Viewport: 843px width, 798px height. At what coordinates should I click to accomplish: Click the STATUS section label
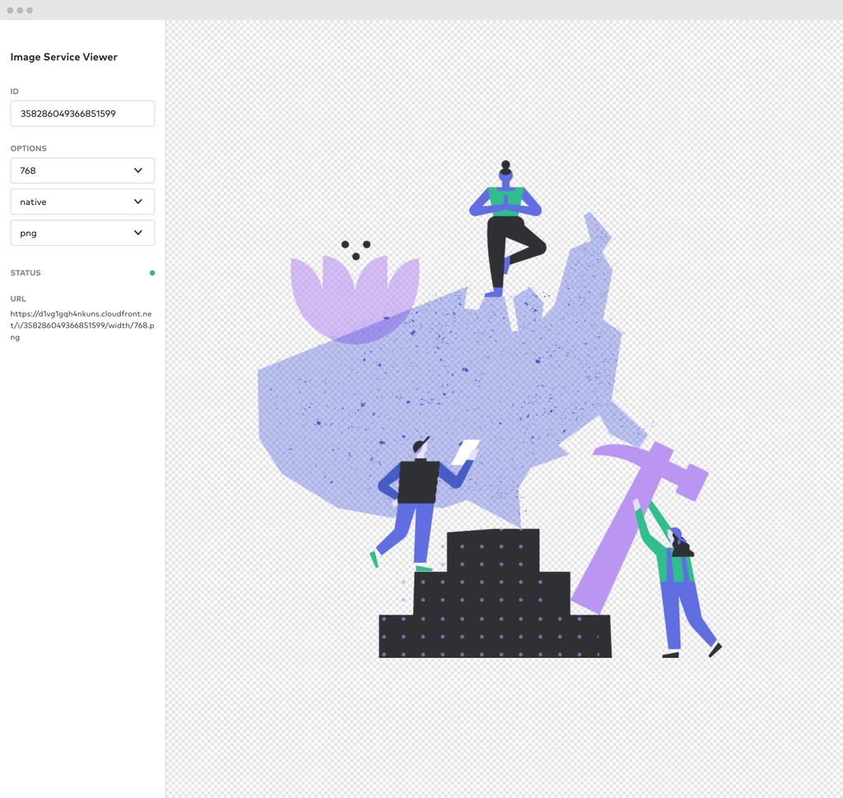click(25, 272)
